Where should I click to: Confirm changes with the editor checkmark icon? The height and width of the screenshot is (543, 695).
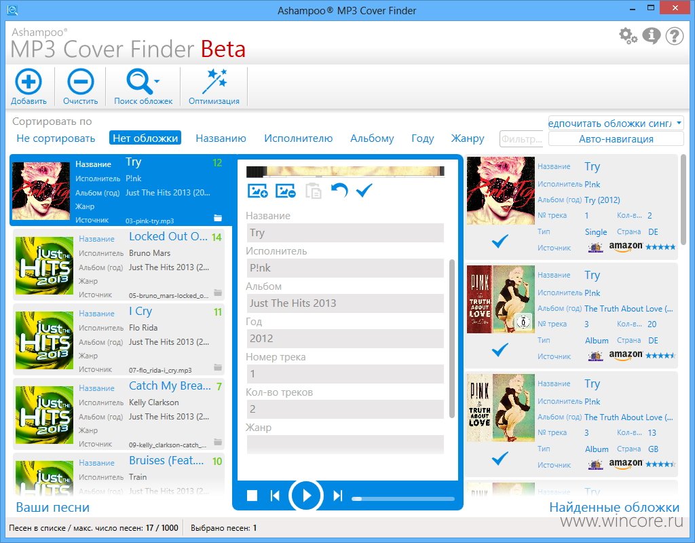[x=364, y=191]
